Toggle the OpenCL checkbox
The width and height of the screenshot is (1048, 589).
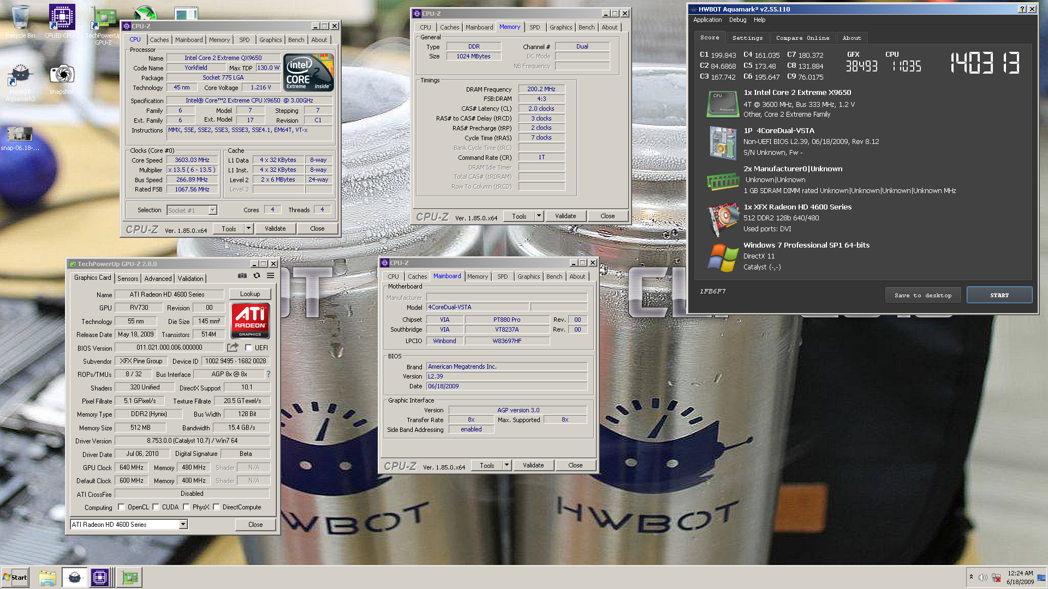(121, 507)
